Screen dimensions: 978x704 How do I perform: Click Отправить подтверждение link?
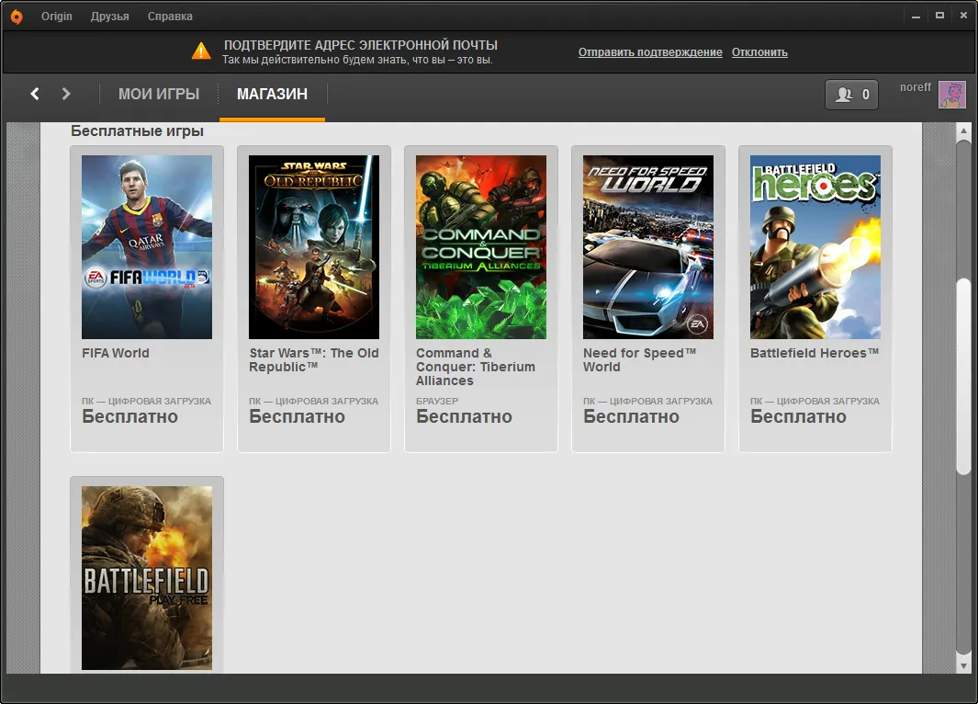click(650, 52)
